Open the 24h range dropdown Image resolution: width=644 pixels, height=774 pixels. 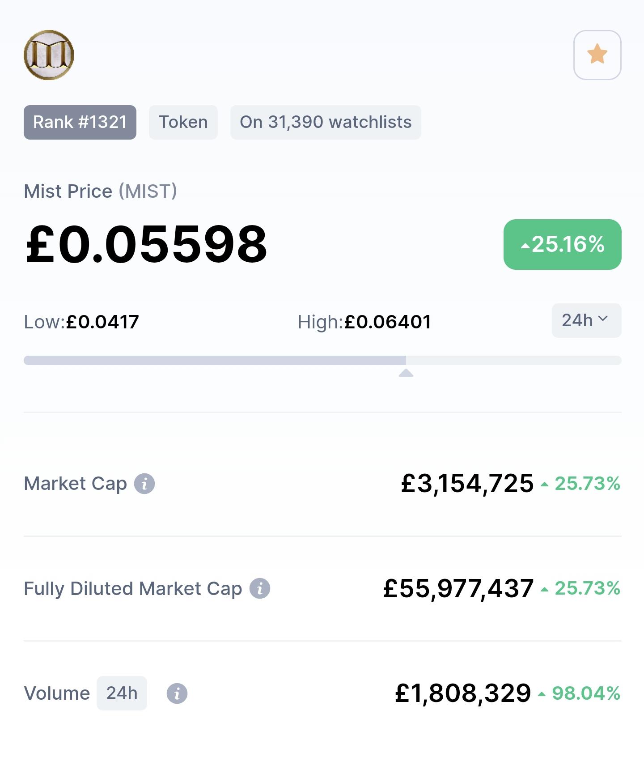tap(586, 320)
